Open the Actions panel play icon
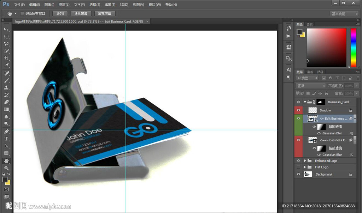 click(288, 36)
